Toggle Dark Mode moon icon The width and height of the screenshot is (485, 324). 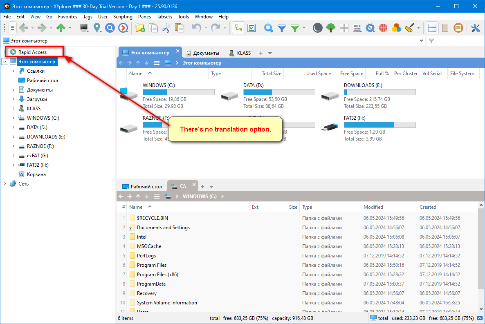click(x=318, y=28)
